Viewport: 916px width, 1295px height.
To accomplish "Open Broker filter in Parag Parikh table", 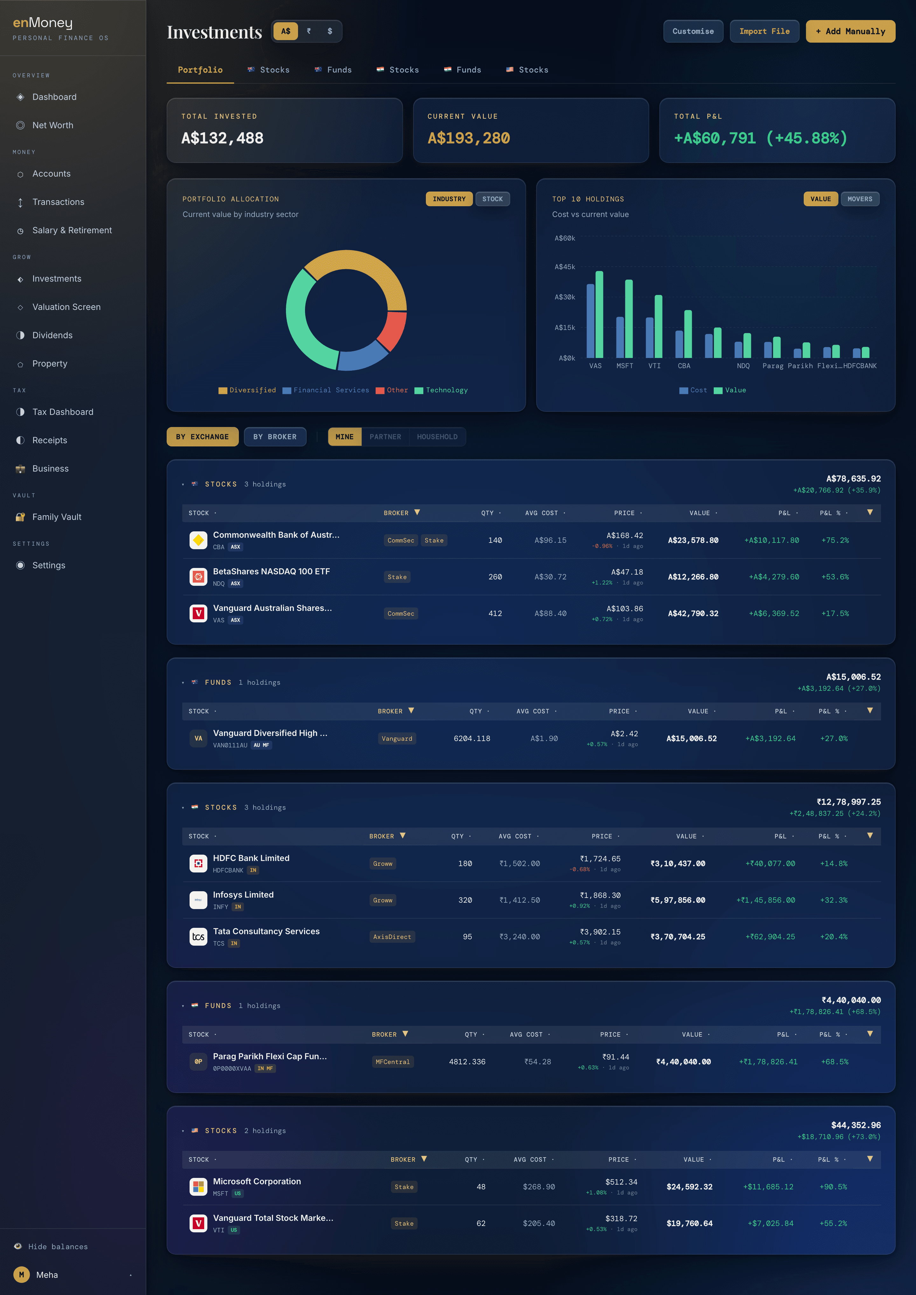I will click(405, 1034).
